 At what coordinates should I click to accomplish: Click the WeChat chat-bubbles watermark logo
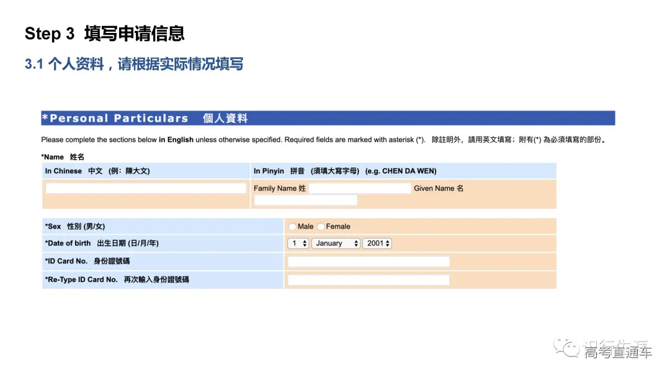pos(565,346)
